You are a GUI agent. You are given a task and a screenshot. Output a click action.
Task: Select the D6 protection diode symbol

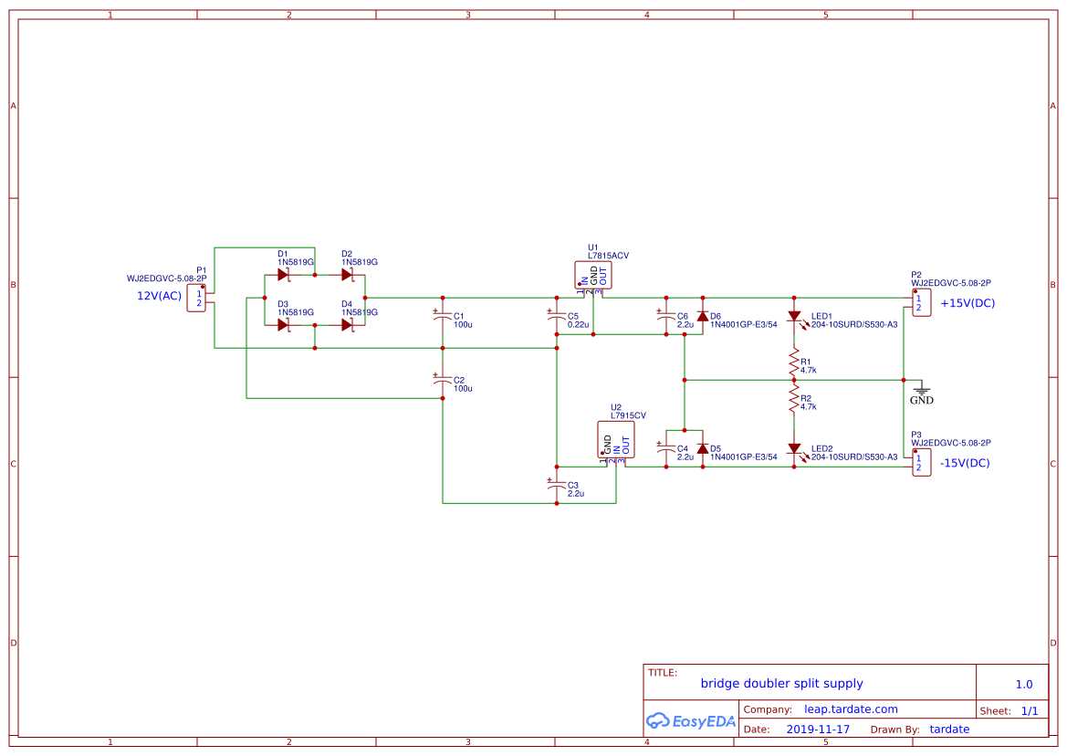703,317
